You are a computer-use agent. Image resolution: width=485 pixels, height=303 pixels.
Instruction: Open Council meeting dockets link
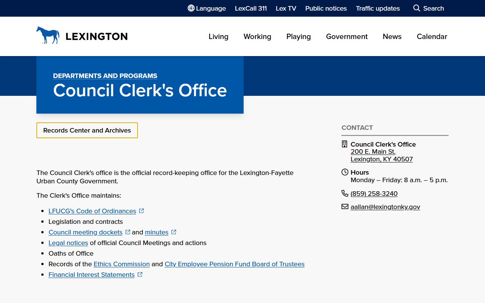point(86,232)
